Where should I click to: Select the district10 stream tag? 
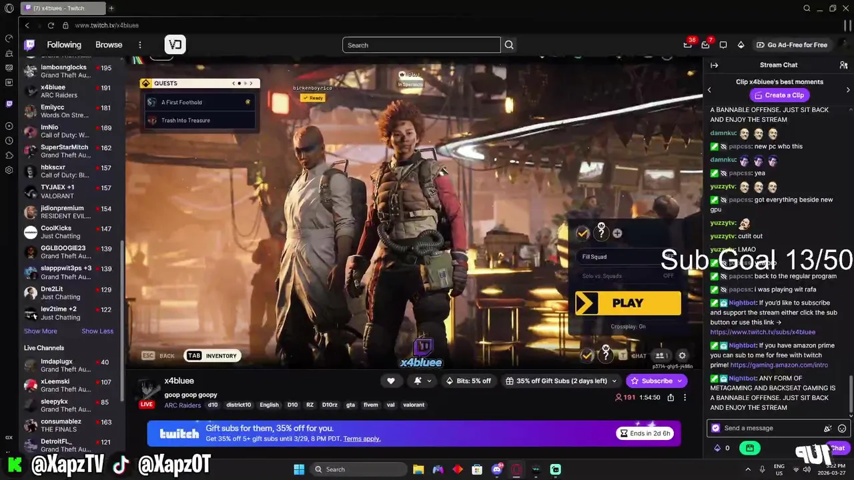click(238, 405)
